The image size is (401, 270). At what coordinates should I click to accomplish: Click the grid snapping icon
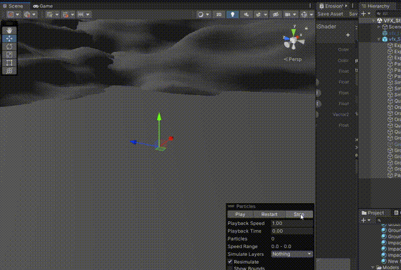(x=65, y=14)
